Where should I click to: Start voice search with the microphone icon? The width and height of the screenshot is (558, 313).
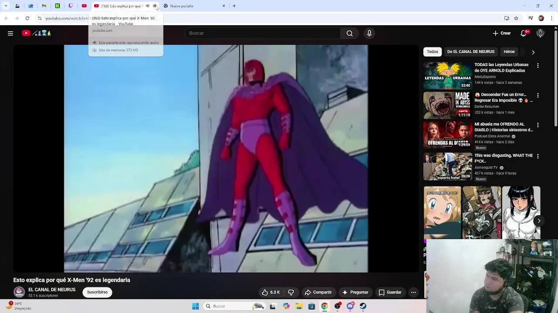click(369, 33)
